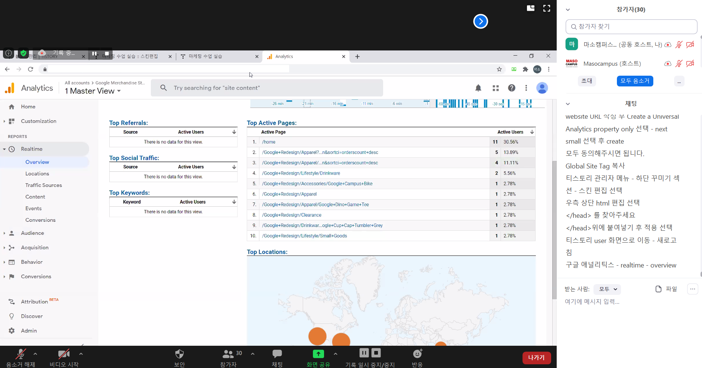
Task: Open the Zoom reactions smiley icon
Action: 417,354
